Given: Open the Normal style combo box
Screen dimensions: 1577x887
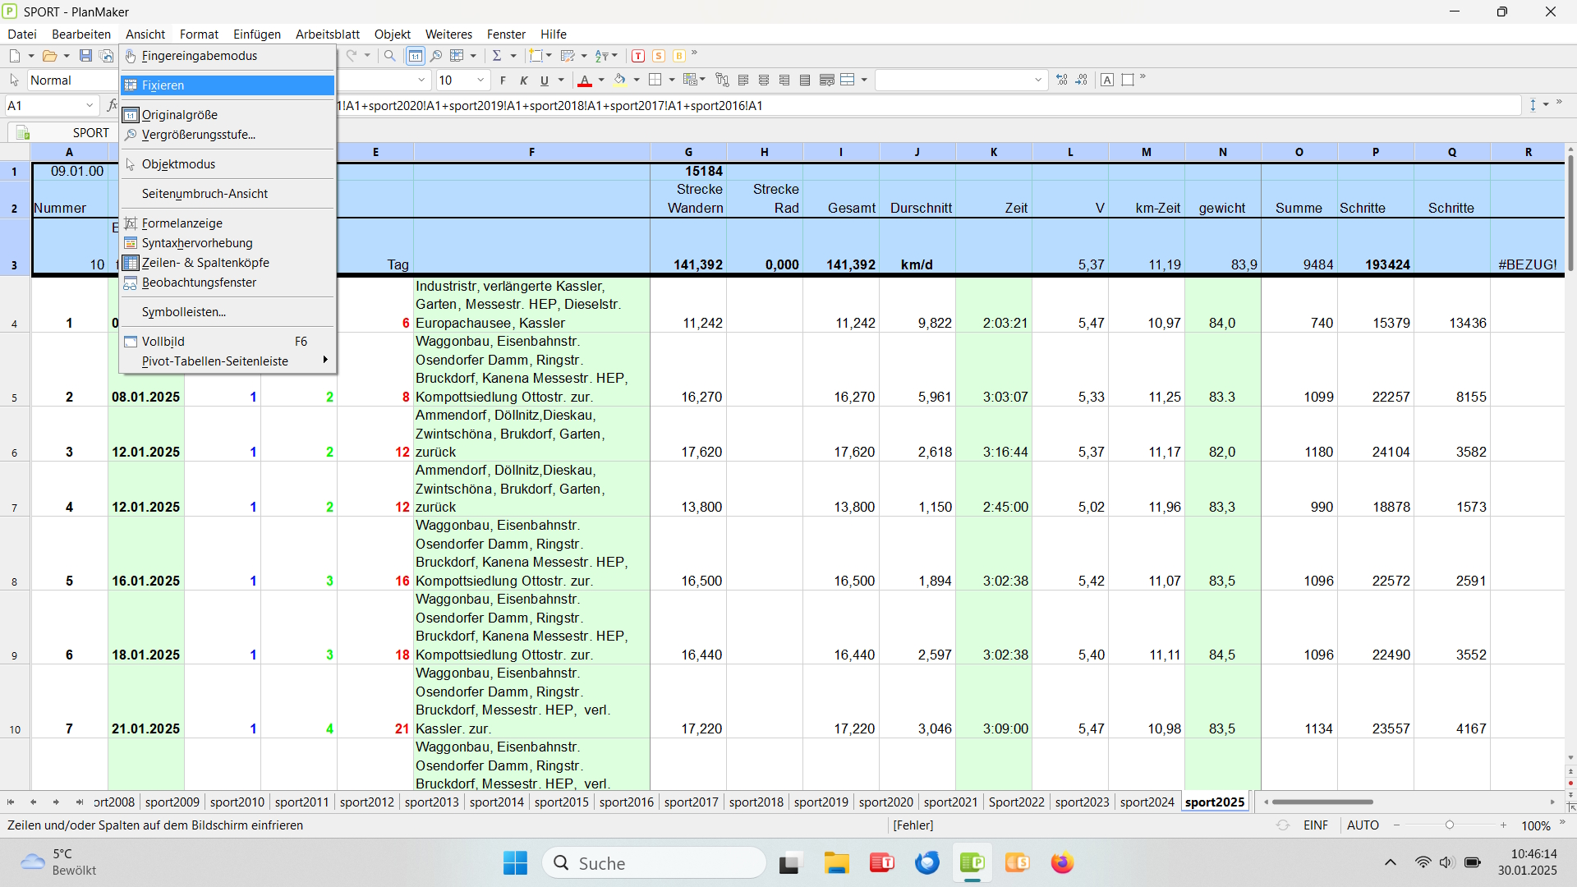Looking at the screenshot, I should pos(72,80).
